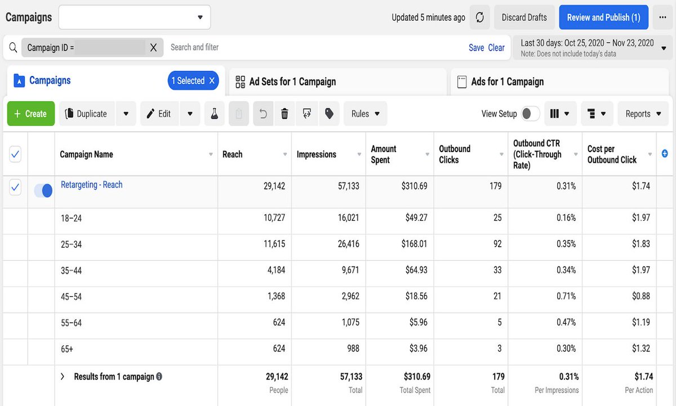This screenshot has width=676, height=406.
Task: Click the Discard Drafts button
Action: (x=524, y=17)
